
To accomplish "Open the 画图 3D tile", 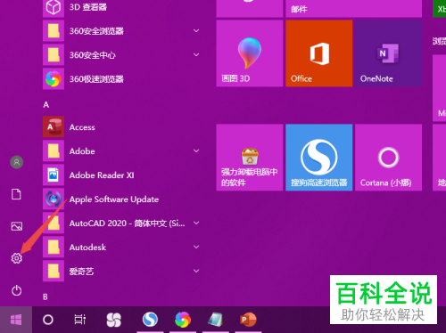I will [250, 53].
